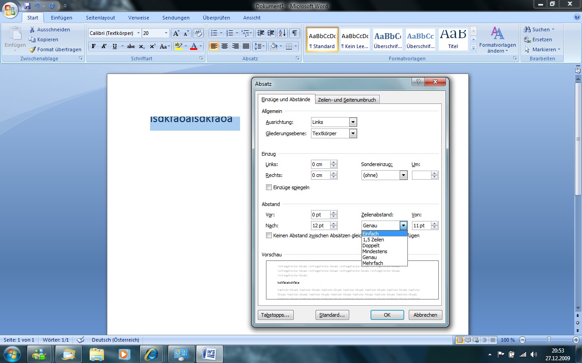Open the Ansicht ribbon tab
582x363 pixels.
[x=252, y=18]
